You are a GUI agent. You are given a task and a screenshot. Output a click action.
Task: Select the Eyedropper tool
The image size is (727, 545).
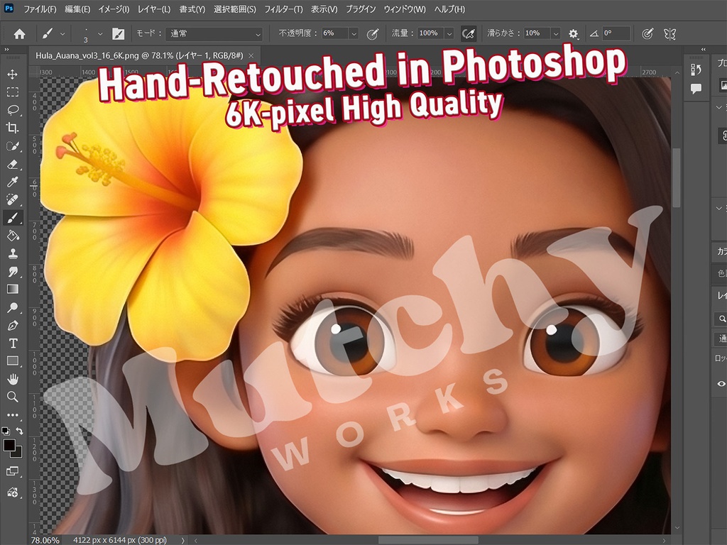point(13,182)
